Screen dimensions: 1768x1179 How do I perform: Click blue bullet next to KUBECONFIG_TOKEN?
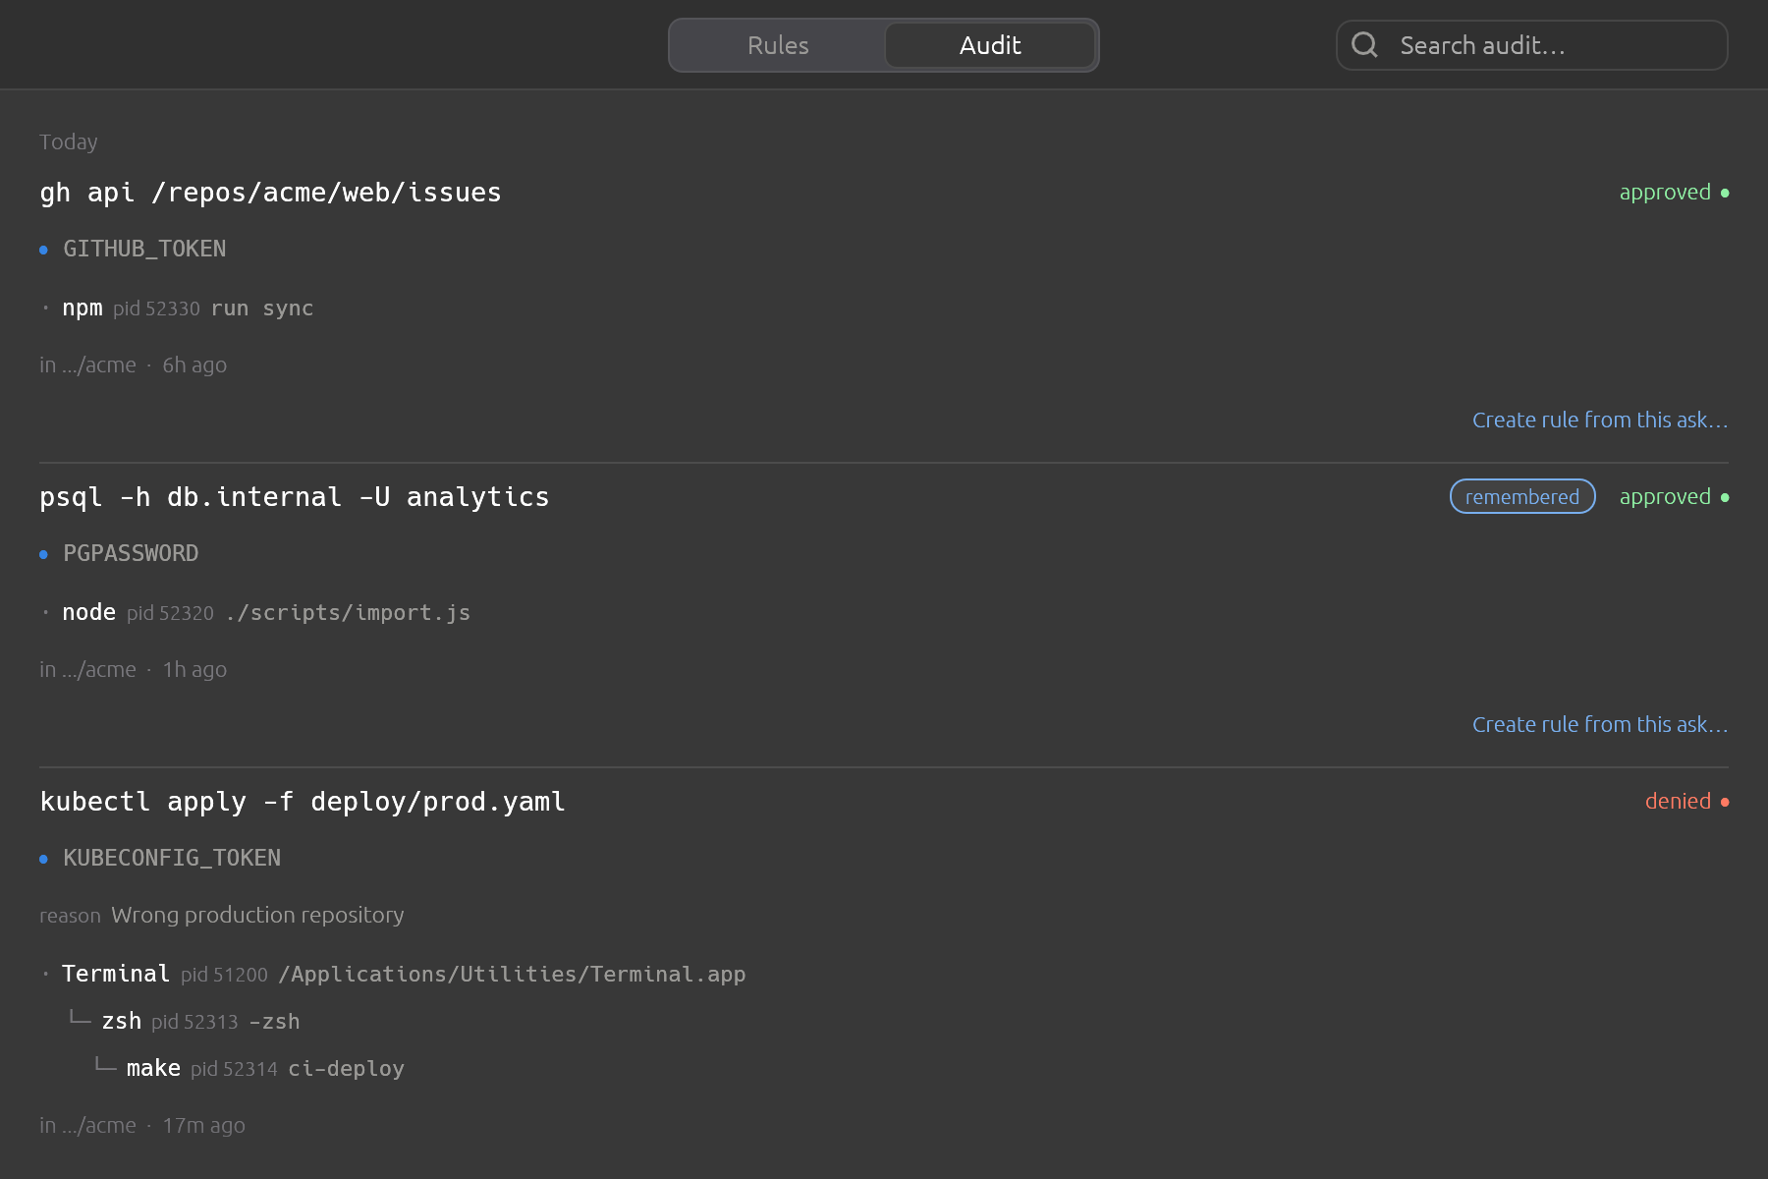(43, 859)
